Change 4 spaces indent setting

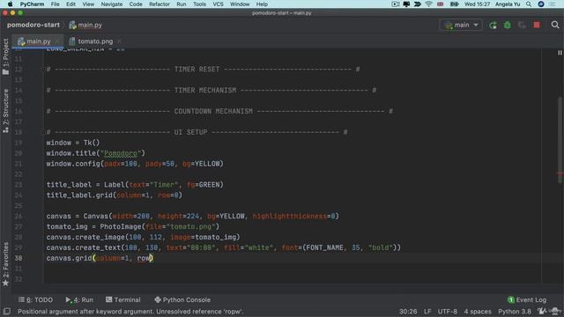478,311
